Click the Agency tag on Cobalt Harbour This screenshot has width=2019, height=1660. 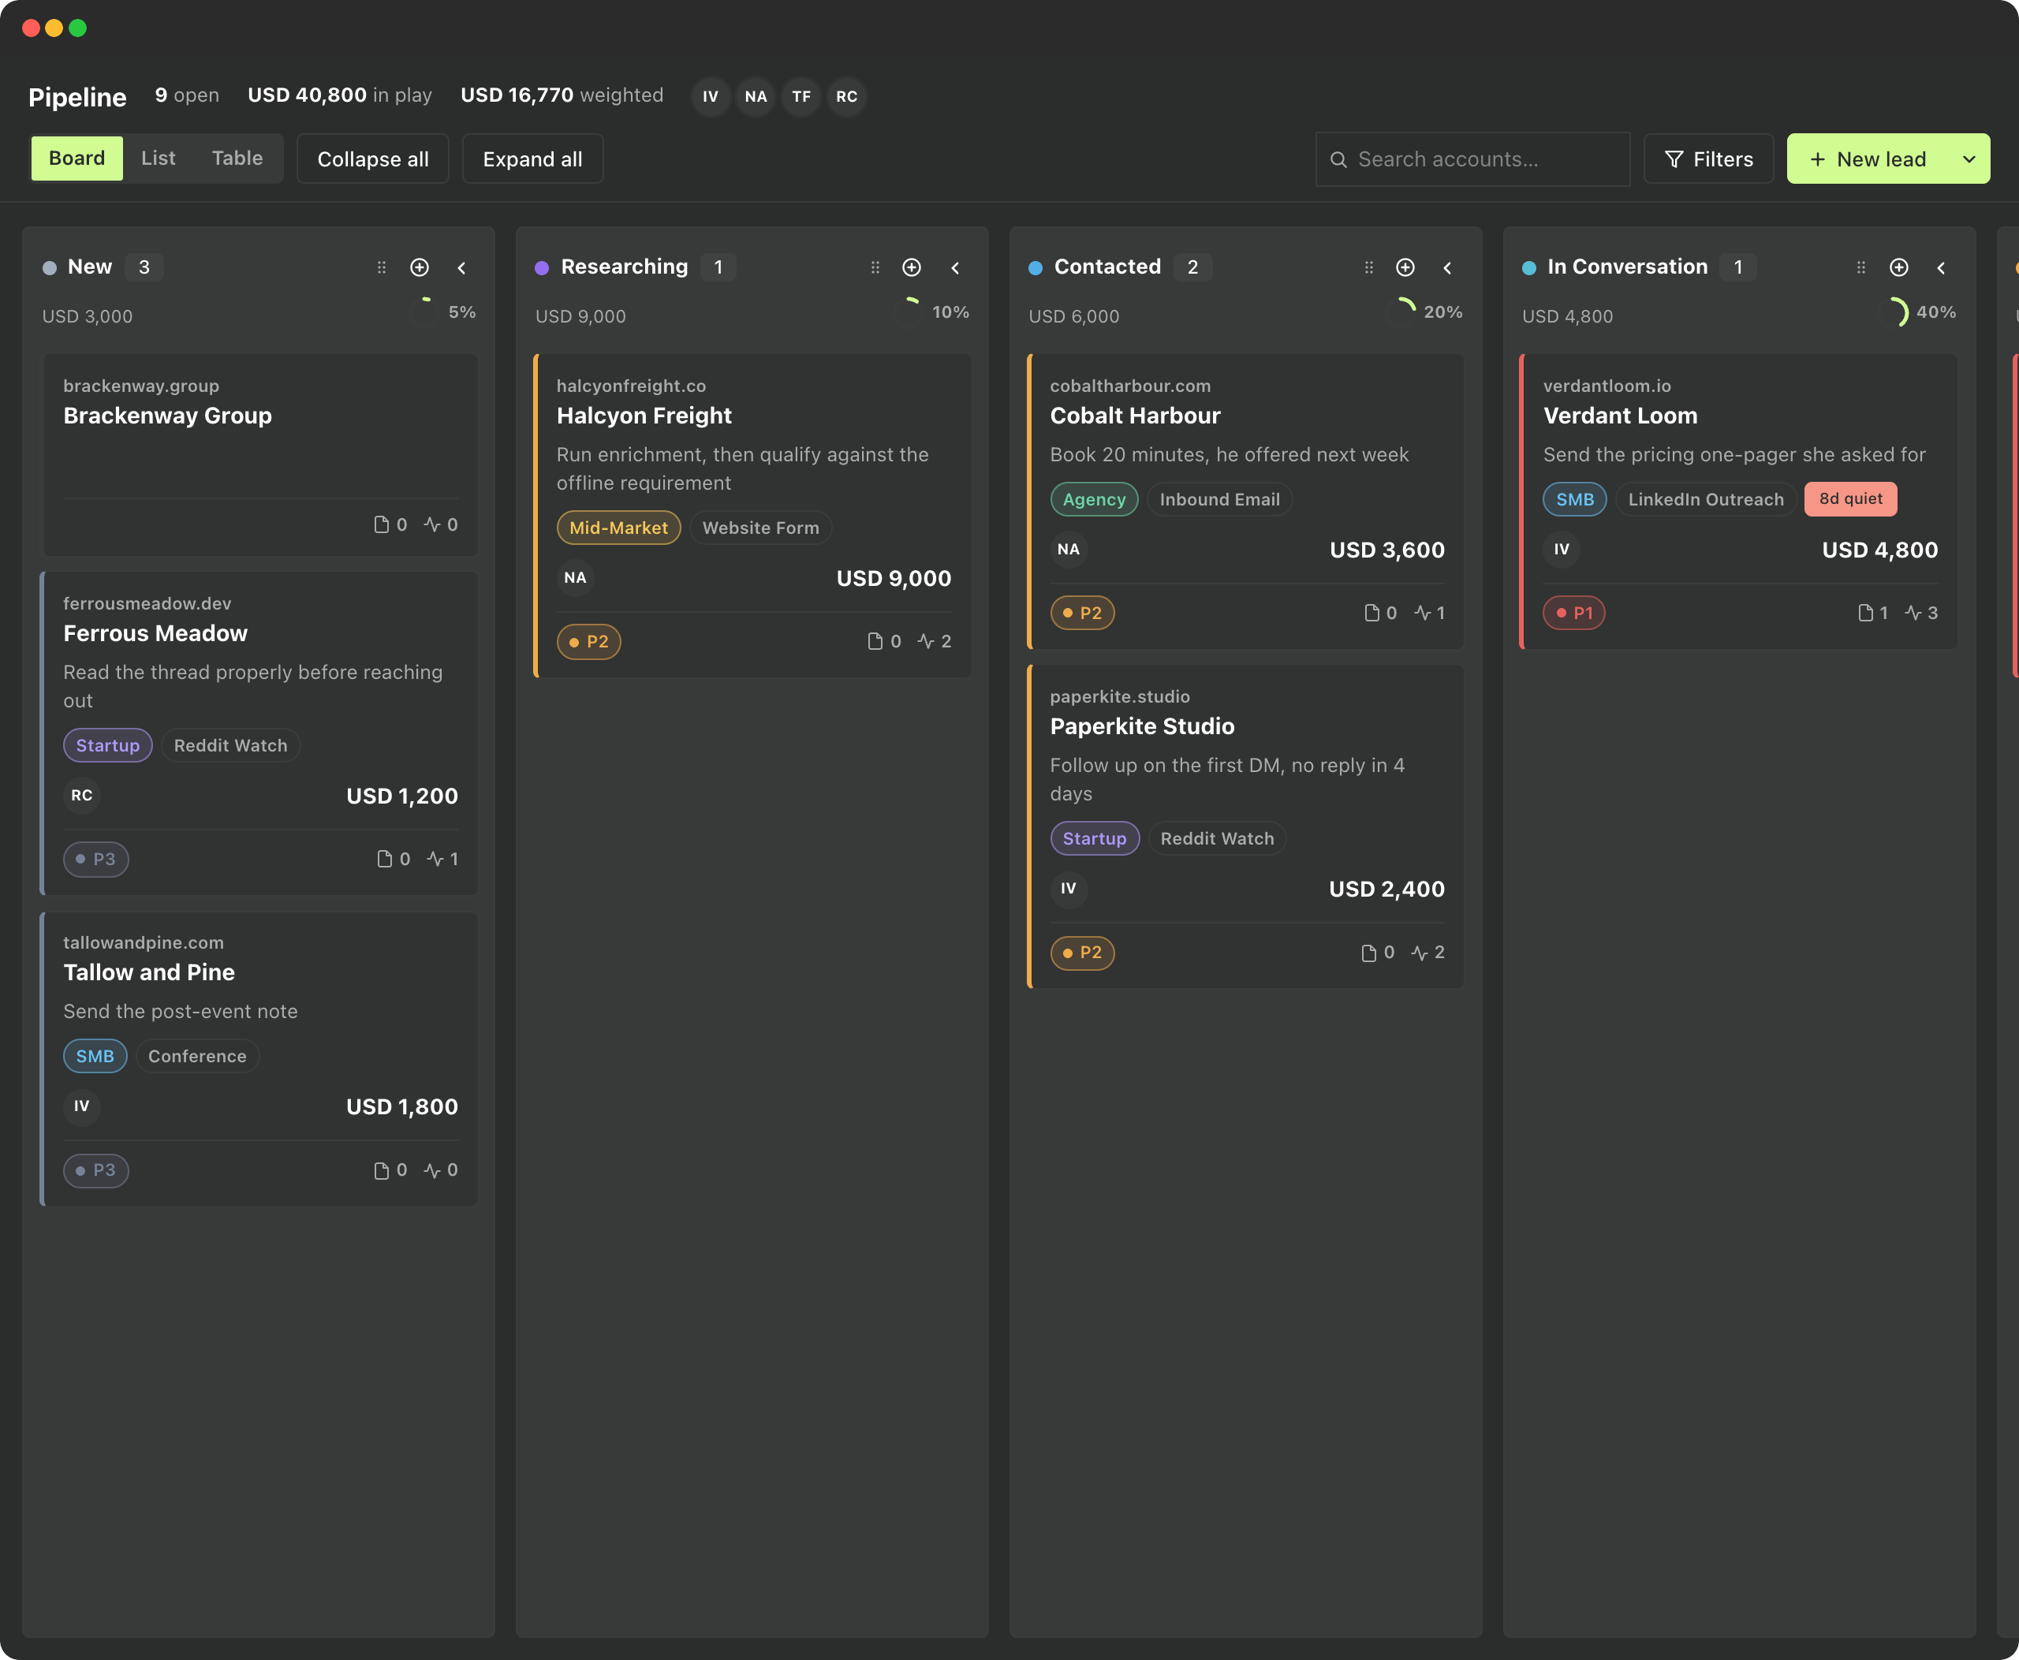tap(1094, 499)
